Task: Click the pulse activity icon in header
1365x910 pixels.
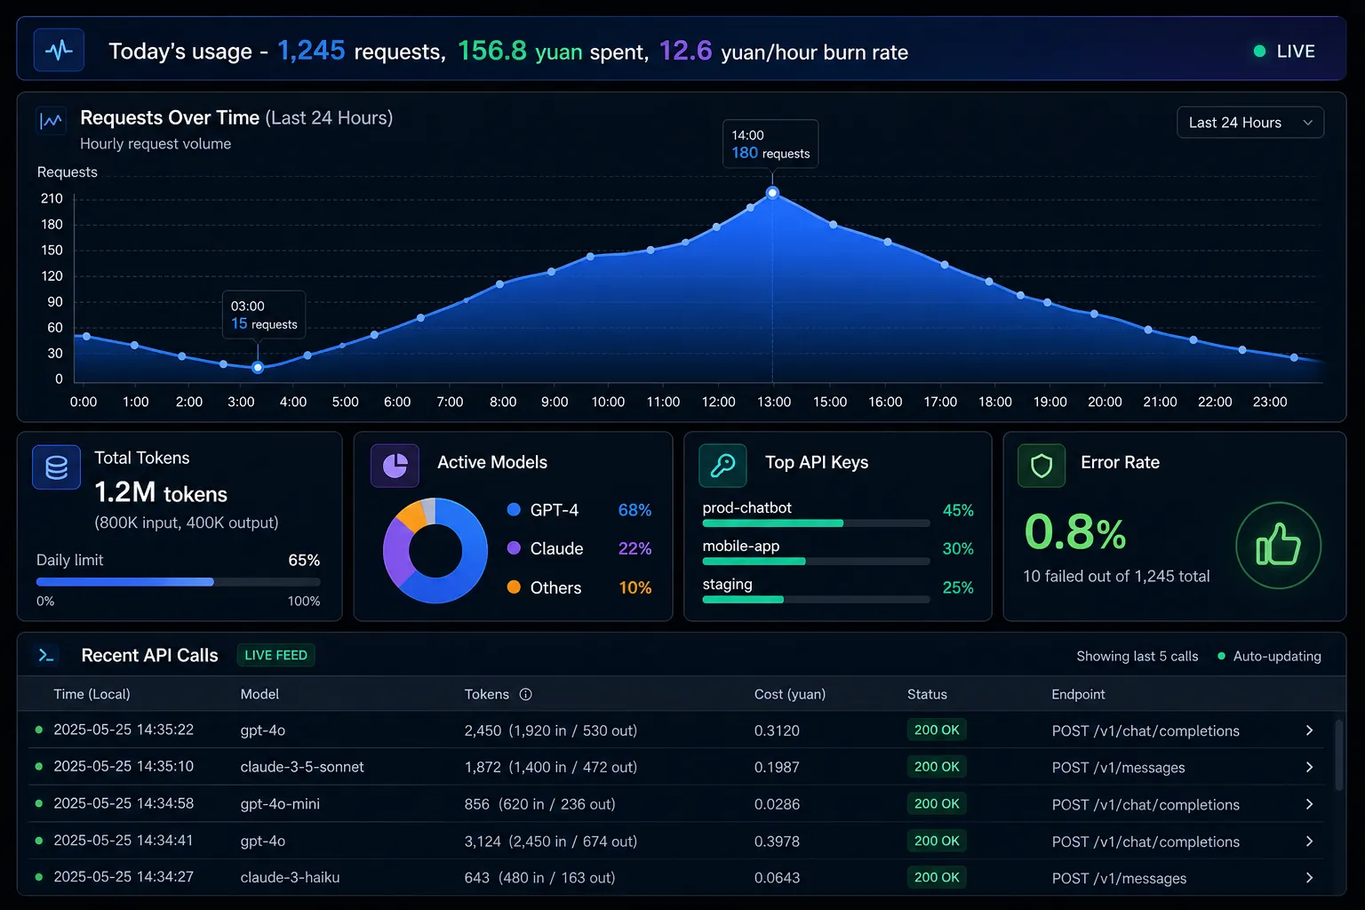Action: coord(59,51)
